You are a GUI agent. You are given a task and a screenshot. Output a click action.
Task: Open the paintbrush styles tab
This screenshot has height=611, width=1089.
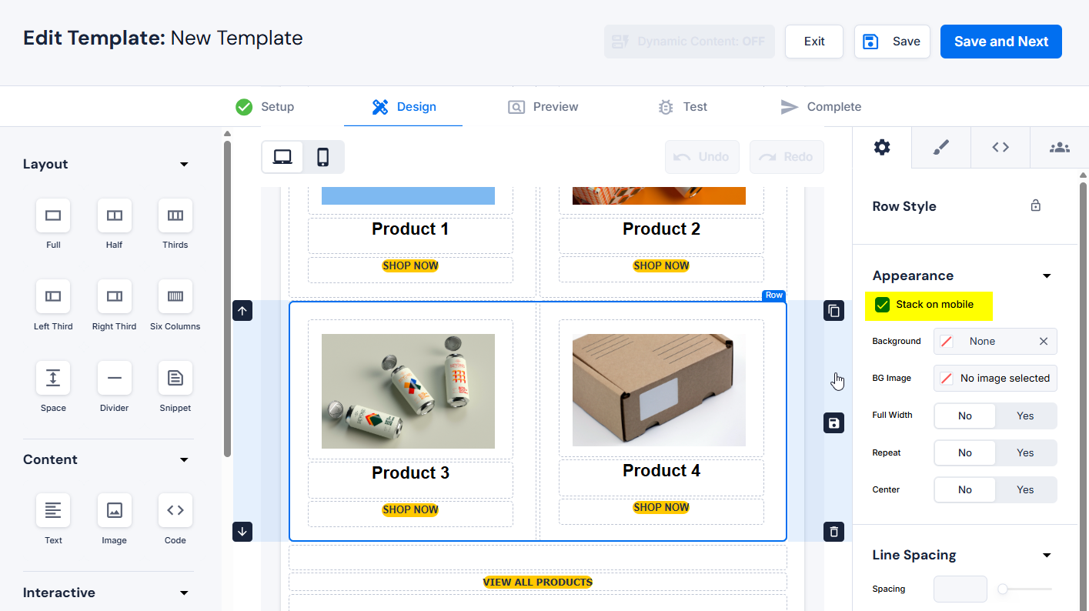pos(941,148)
